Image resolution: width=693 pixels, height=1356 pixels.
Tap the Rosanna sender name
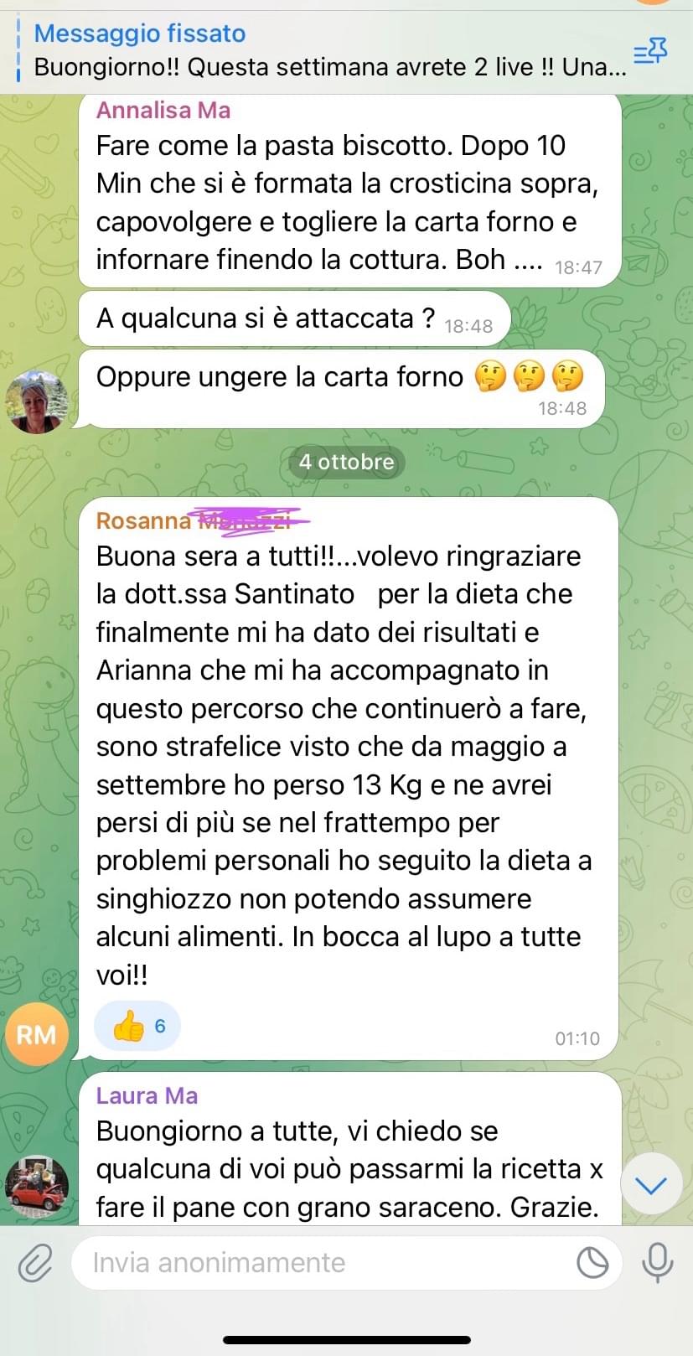(x=144, y=520)
